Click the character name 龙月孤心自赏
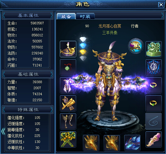 click(x=110, y=26)
